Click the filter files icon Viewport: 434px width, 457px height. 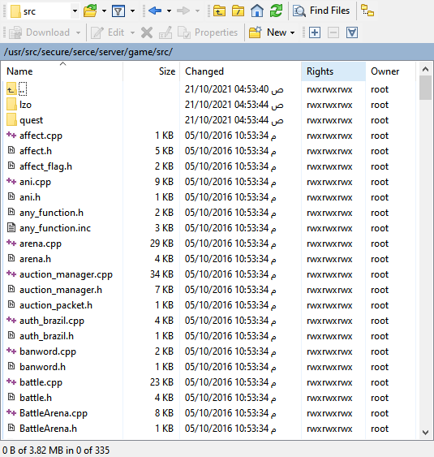118,11
